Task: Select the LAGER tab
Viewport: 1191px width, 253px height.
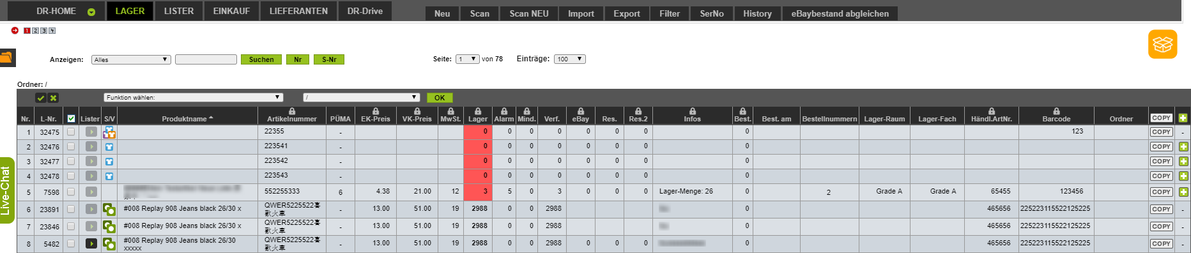Action: click(130, 11)
